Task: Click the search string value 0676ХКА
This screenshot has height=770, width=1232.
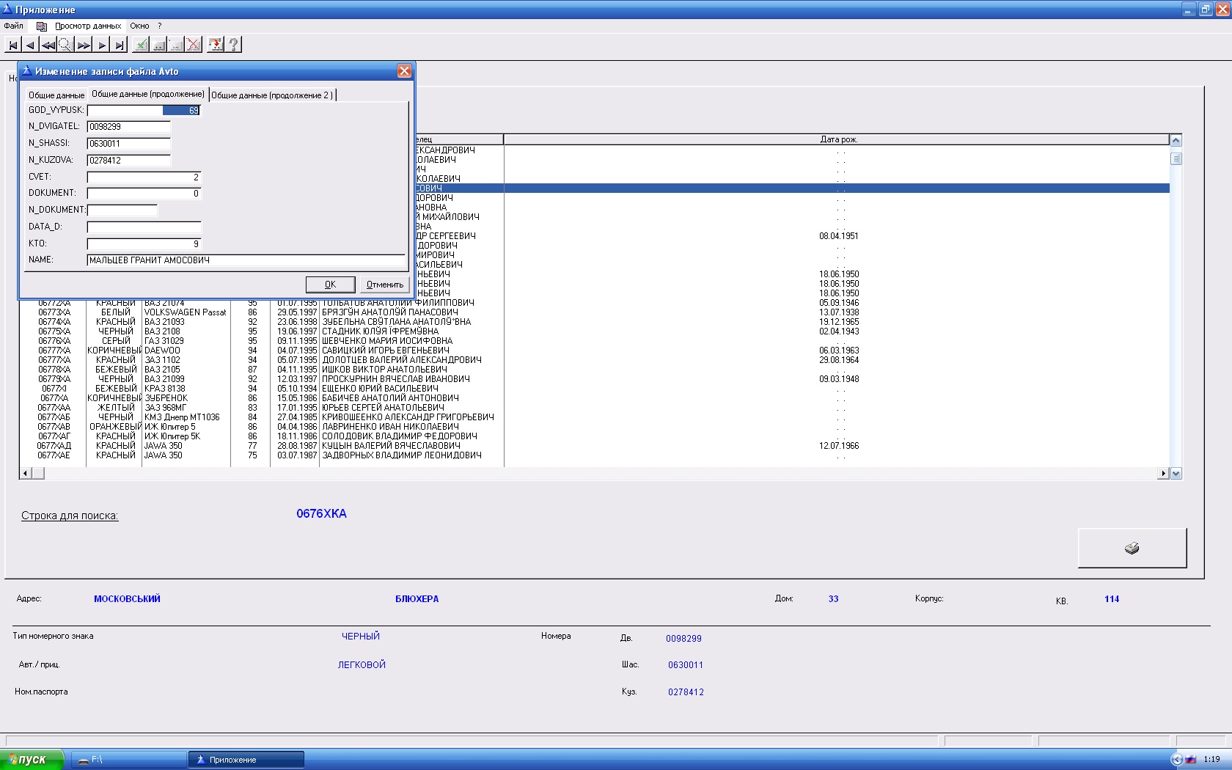Action: point(321,513)
